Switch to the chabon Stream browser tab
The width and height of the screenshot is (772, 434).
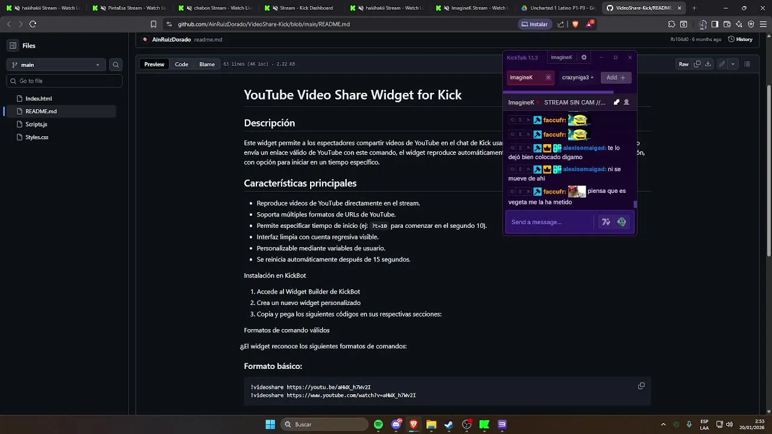coord(216,8)
